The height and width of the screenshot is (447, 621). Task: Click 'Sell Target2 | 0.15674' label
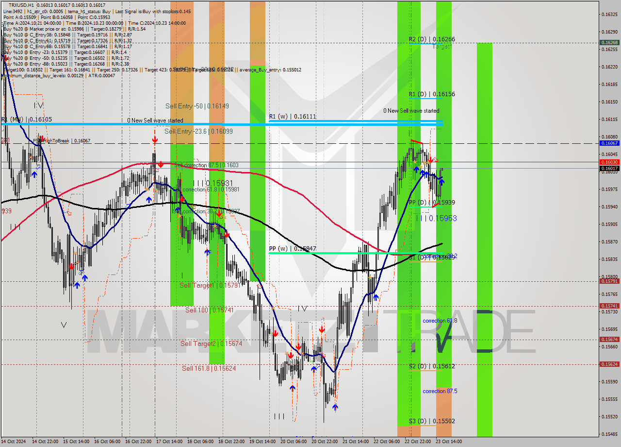210,344
